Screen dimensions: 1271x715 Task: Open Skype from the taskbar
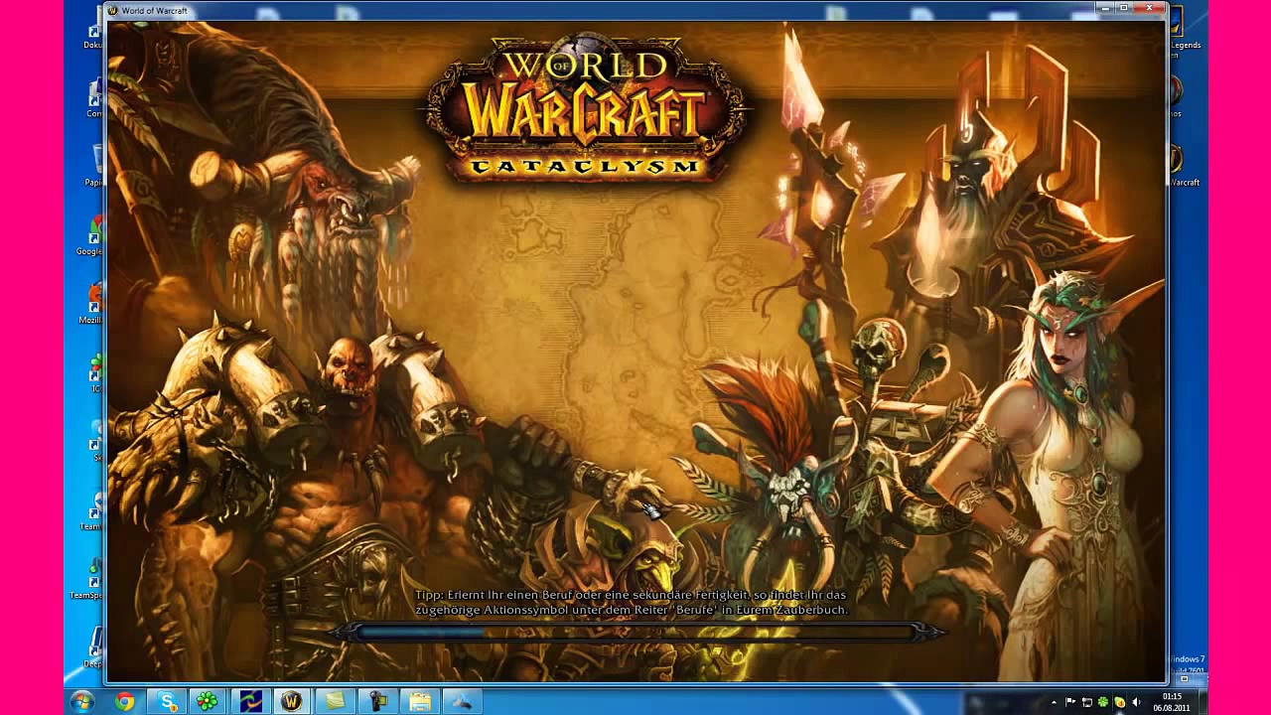coord(166,701)
